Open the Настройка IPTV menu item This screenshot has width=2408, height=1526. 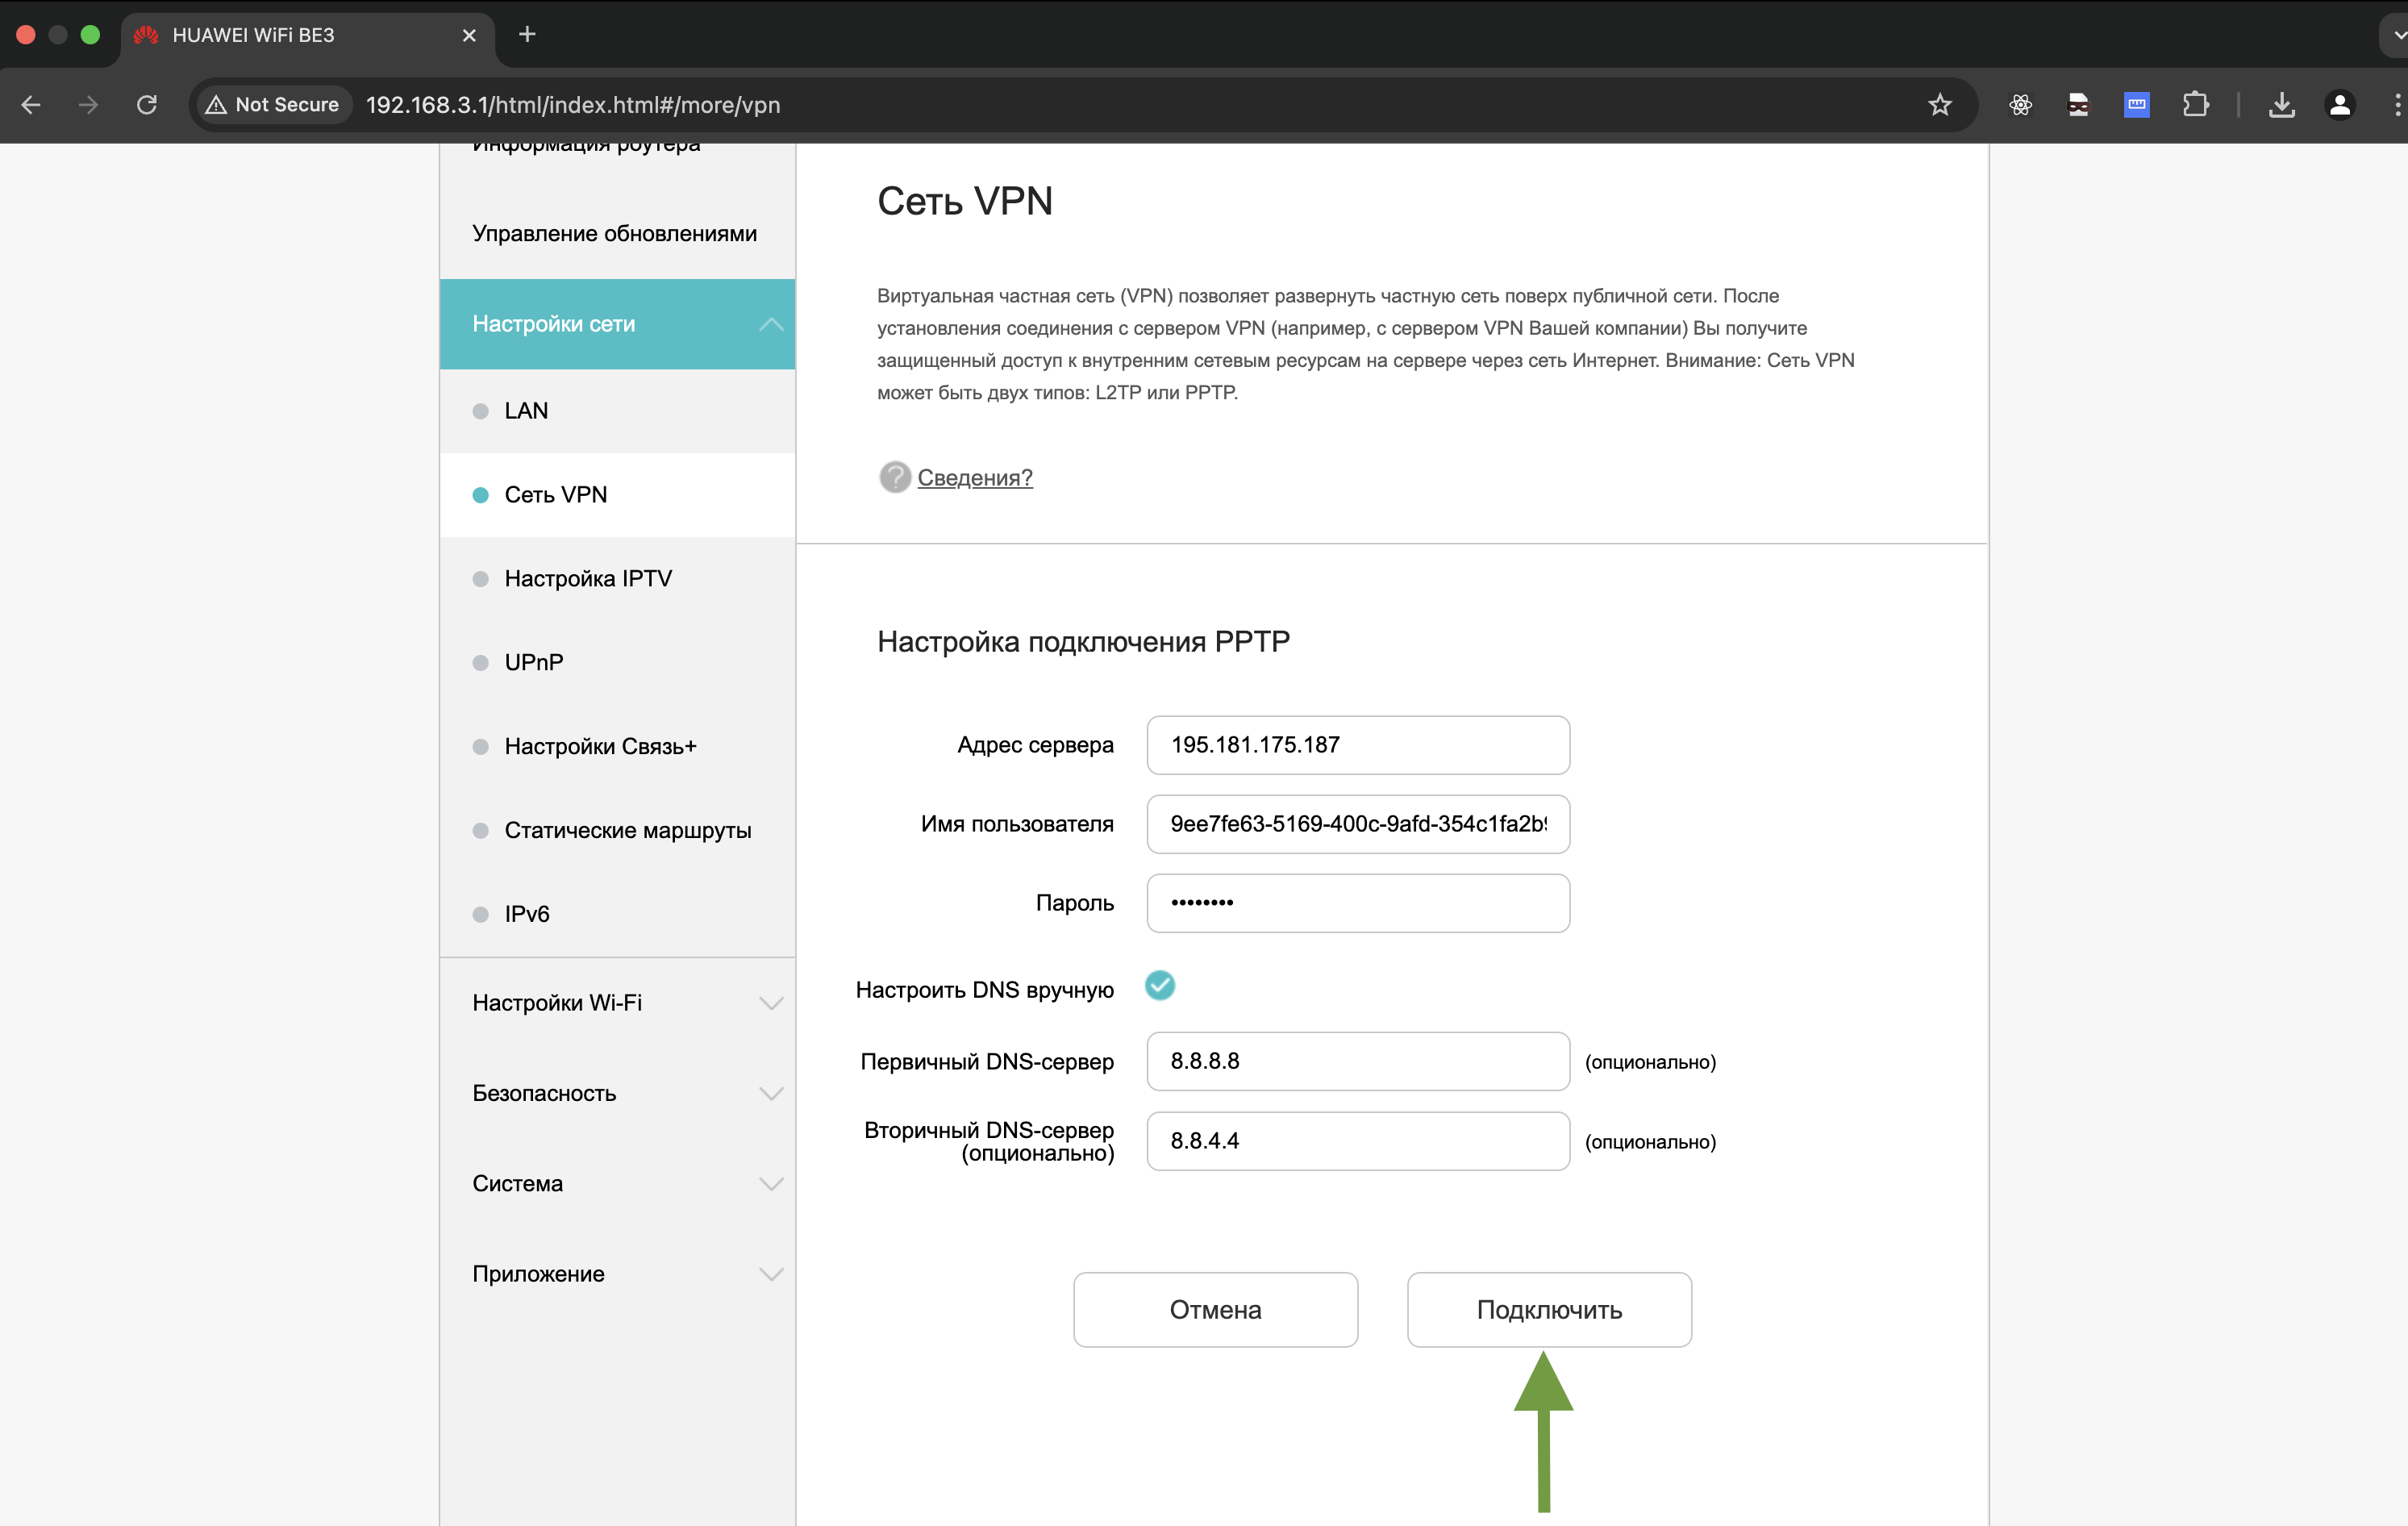tap(588, 579)
